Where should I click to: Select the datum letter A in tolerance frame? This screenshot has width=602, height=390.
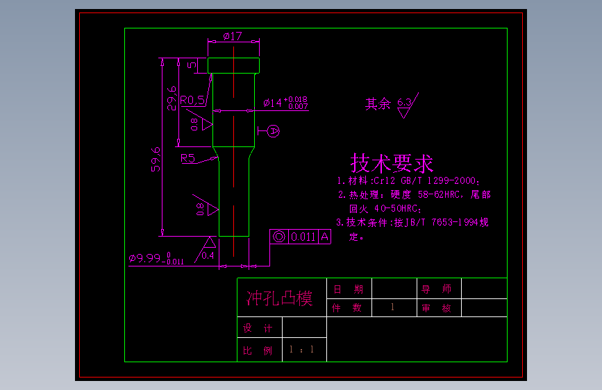point(325,237)
